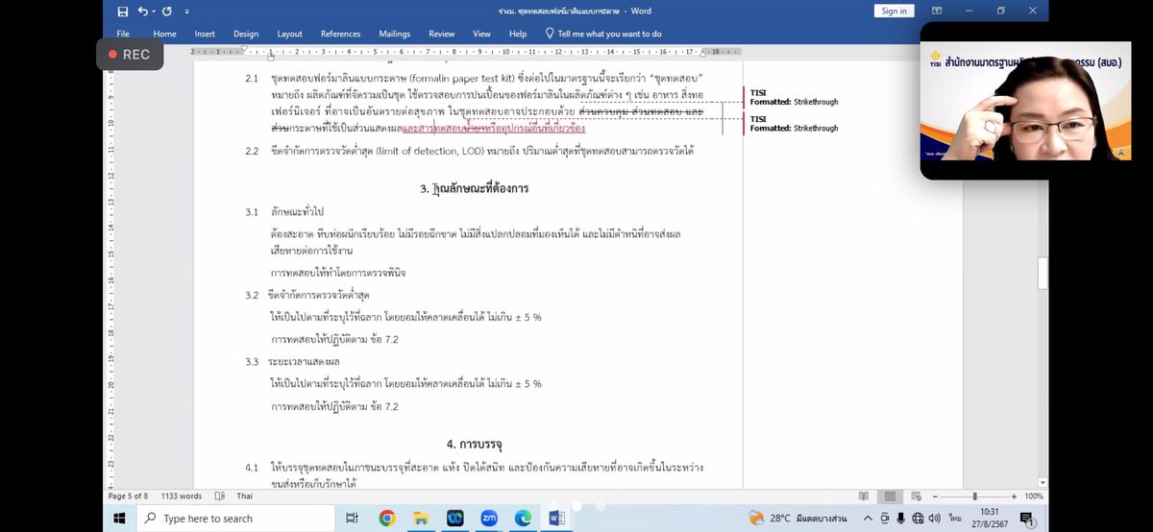Open Google Chrome from the taskbar
1153x532 pixels.
tap(386, 519)
